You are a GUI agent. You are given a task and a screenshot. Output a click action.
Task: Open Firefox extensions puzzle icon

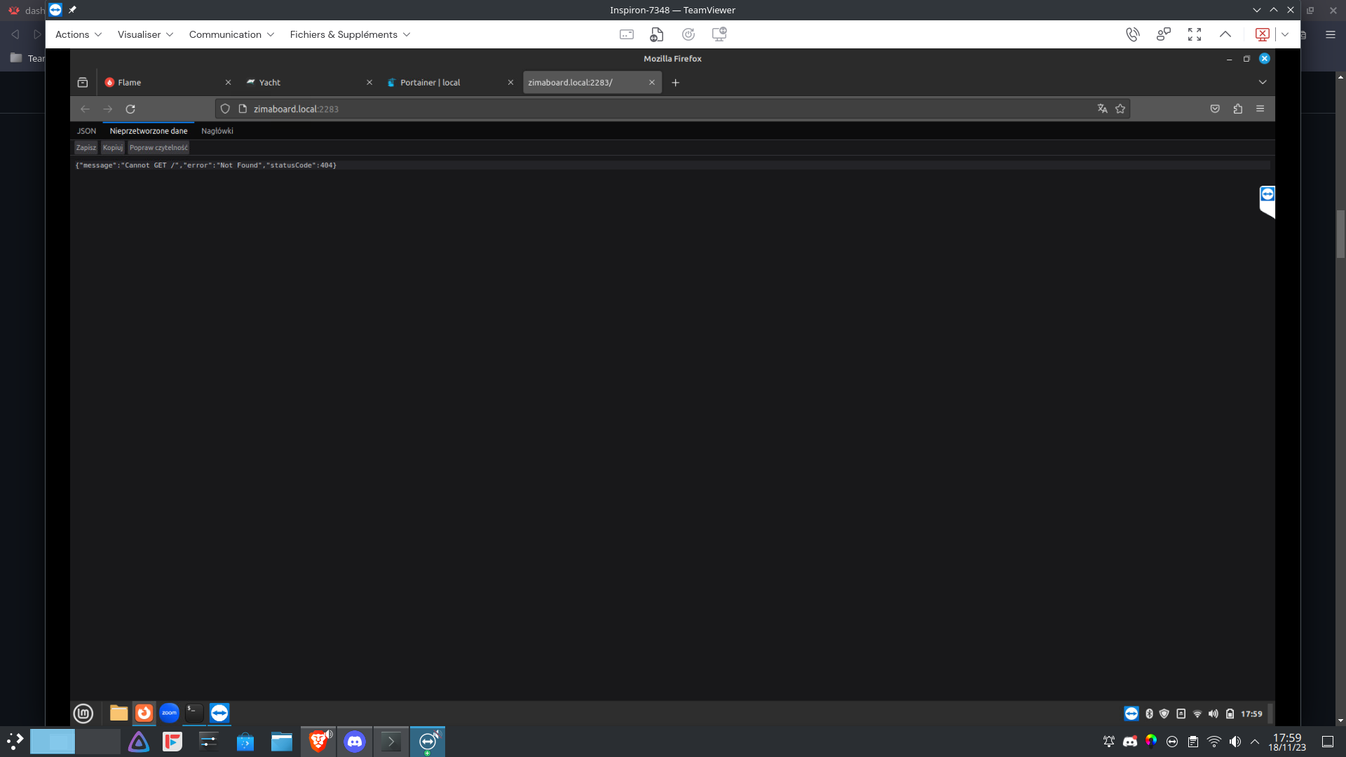(x=1238, y=109)
